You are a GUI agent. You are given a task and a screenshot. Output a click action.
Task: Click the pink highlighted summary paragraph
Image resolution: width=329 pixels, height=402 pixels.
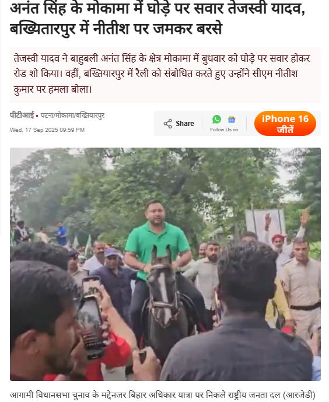165,75
